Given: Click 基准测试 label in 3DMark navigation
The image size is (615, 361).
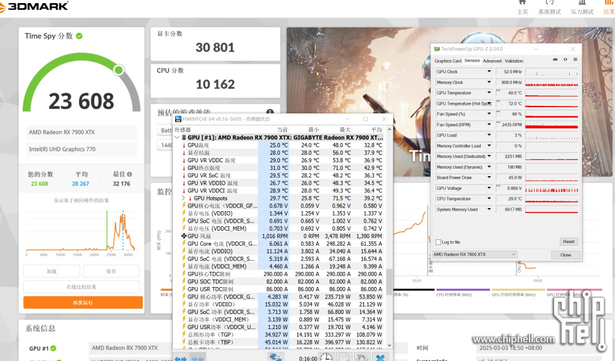Looking at the screenshot, I should click(550, 12).
